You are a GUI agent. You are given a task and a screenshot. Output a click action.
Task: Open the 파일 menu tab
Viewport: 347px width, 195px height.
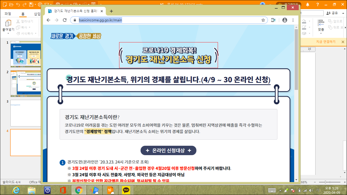(8, 14)
